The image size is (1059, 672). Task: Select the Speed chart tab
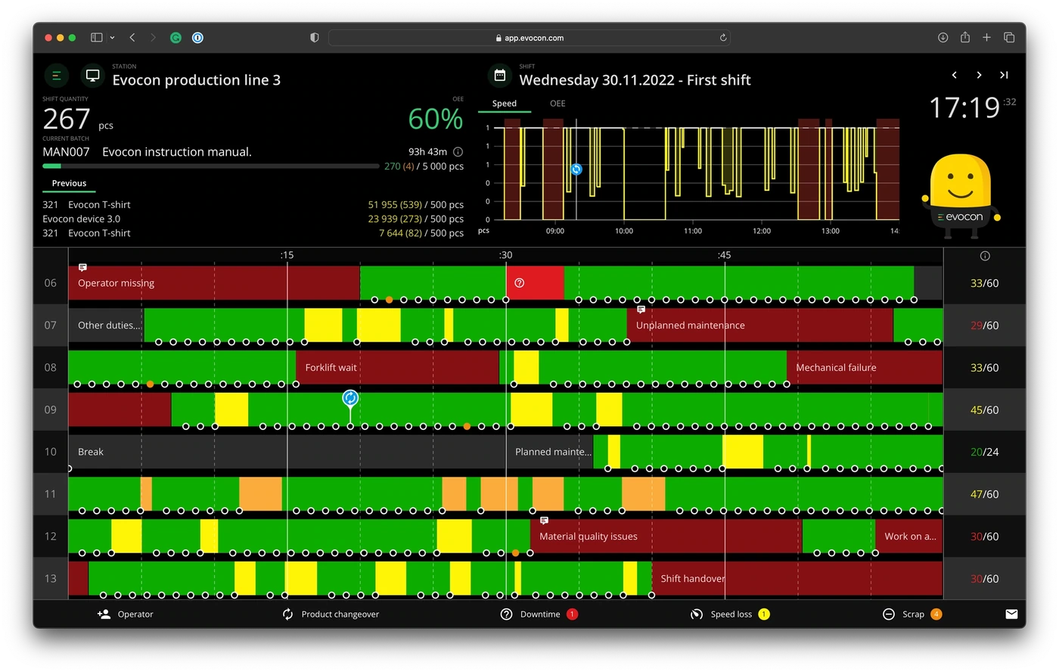tap(505, 104)
